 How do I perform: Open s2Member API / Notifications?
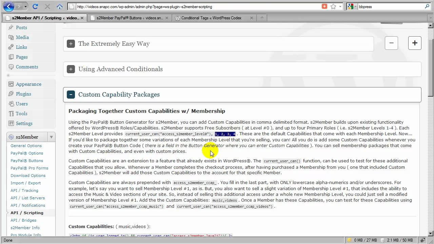pos(28,205)
